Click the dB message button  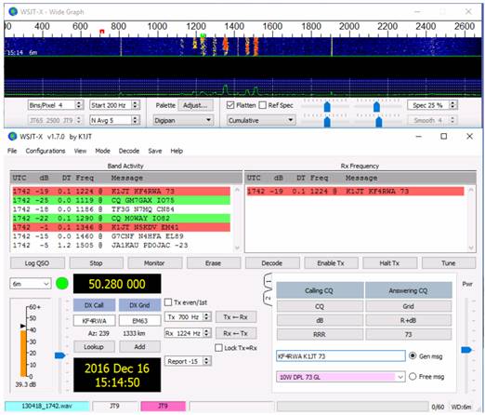click(320, 320)
